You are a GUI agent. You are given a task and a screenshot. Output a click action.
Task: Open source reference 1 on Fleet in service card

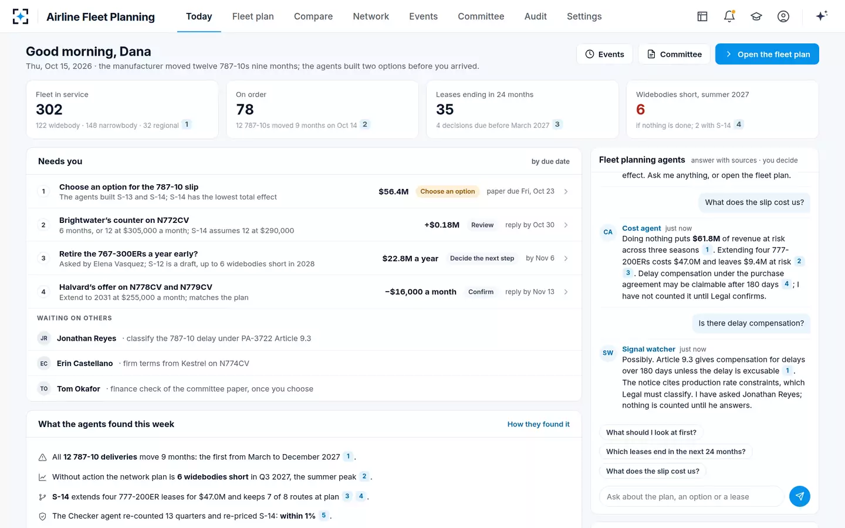[x=187, y=124]
